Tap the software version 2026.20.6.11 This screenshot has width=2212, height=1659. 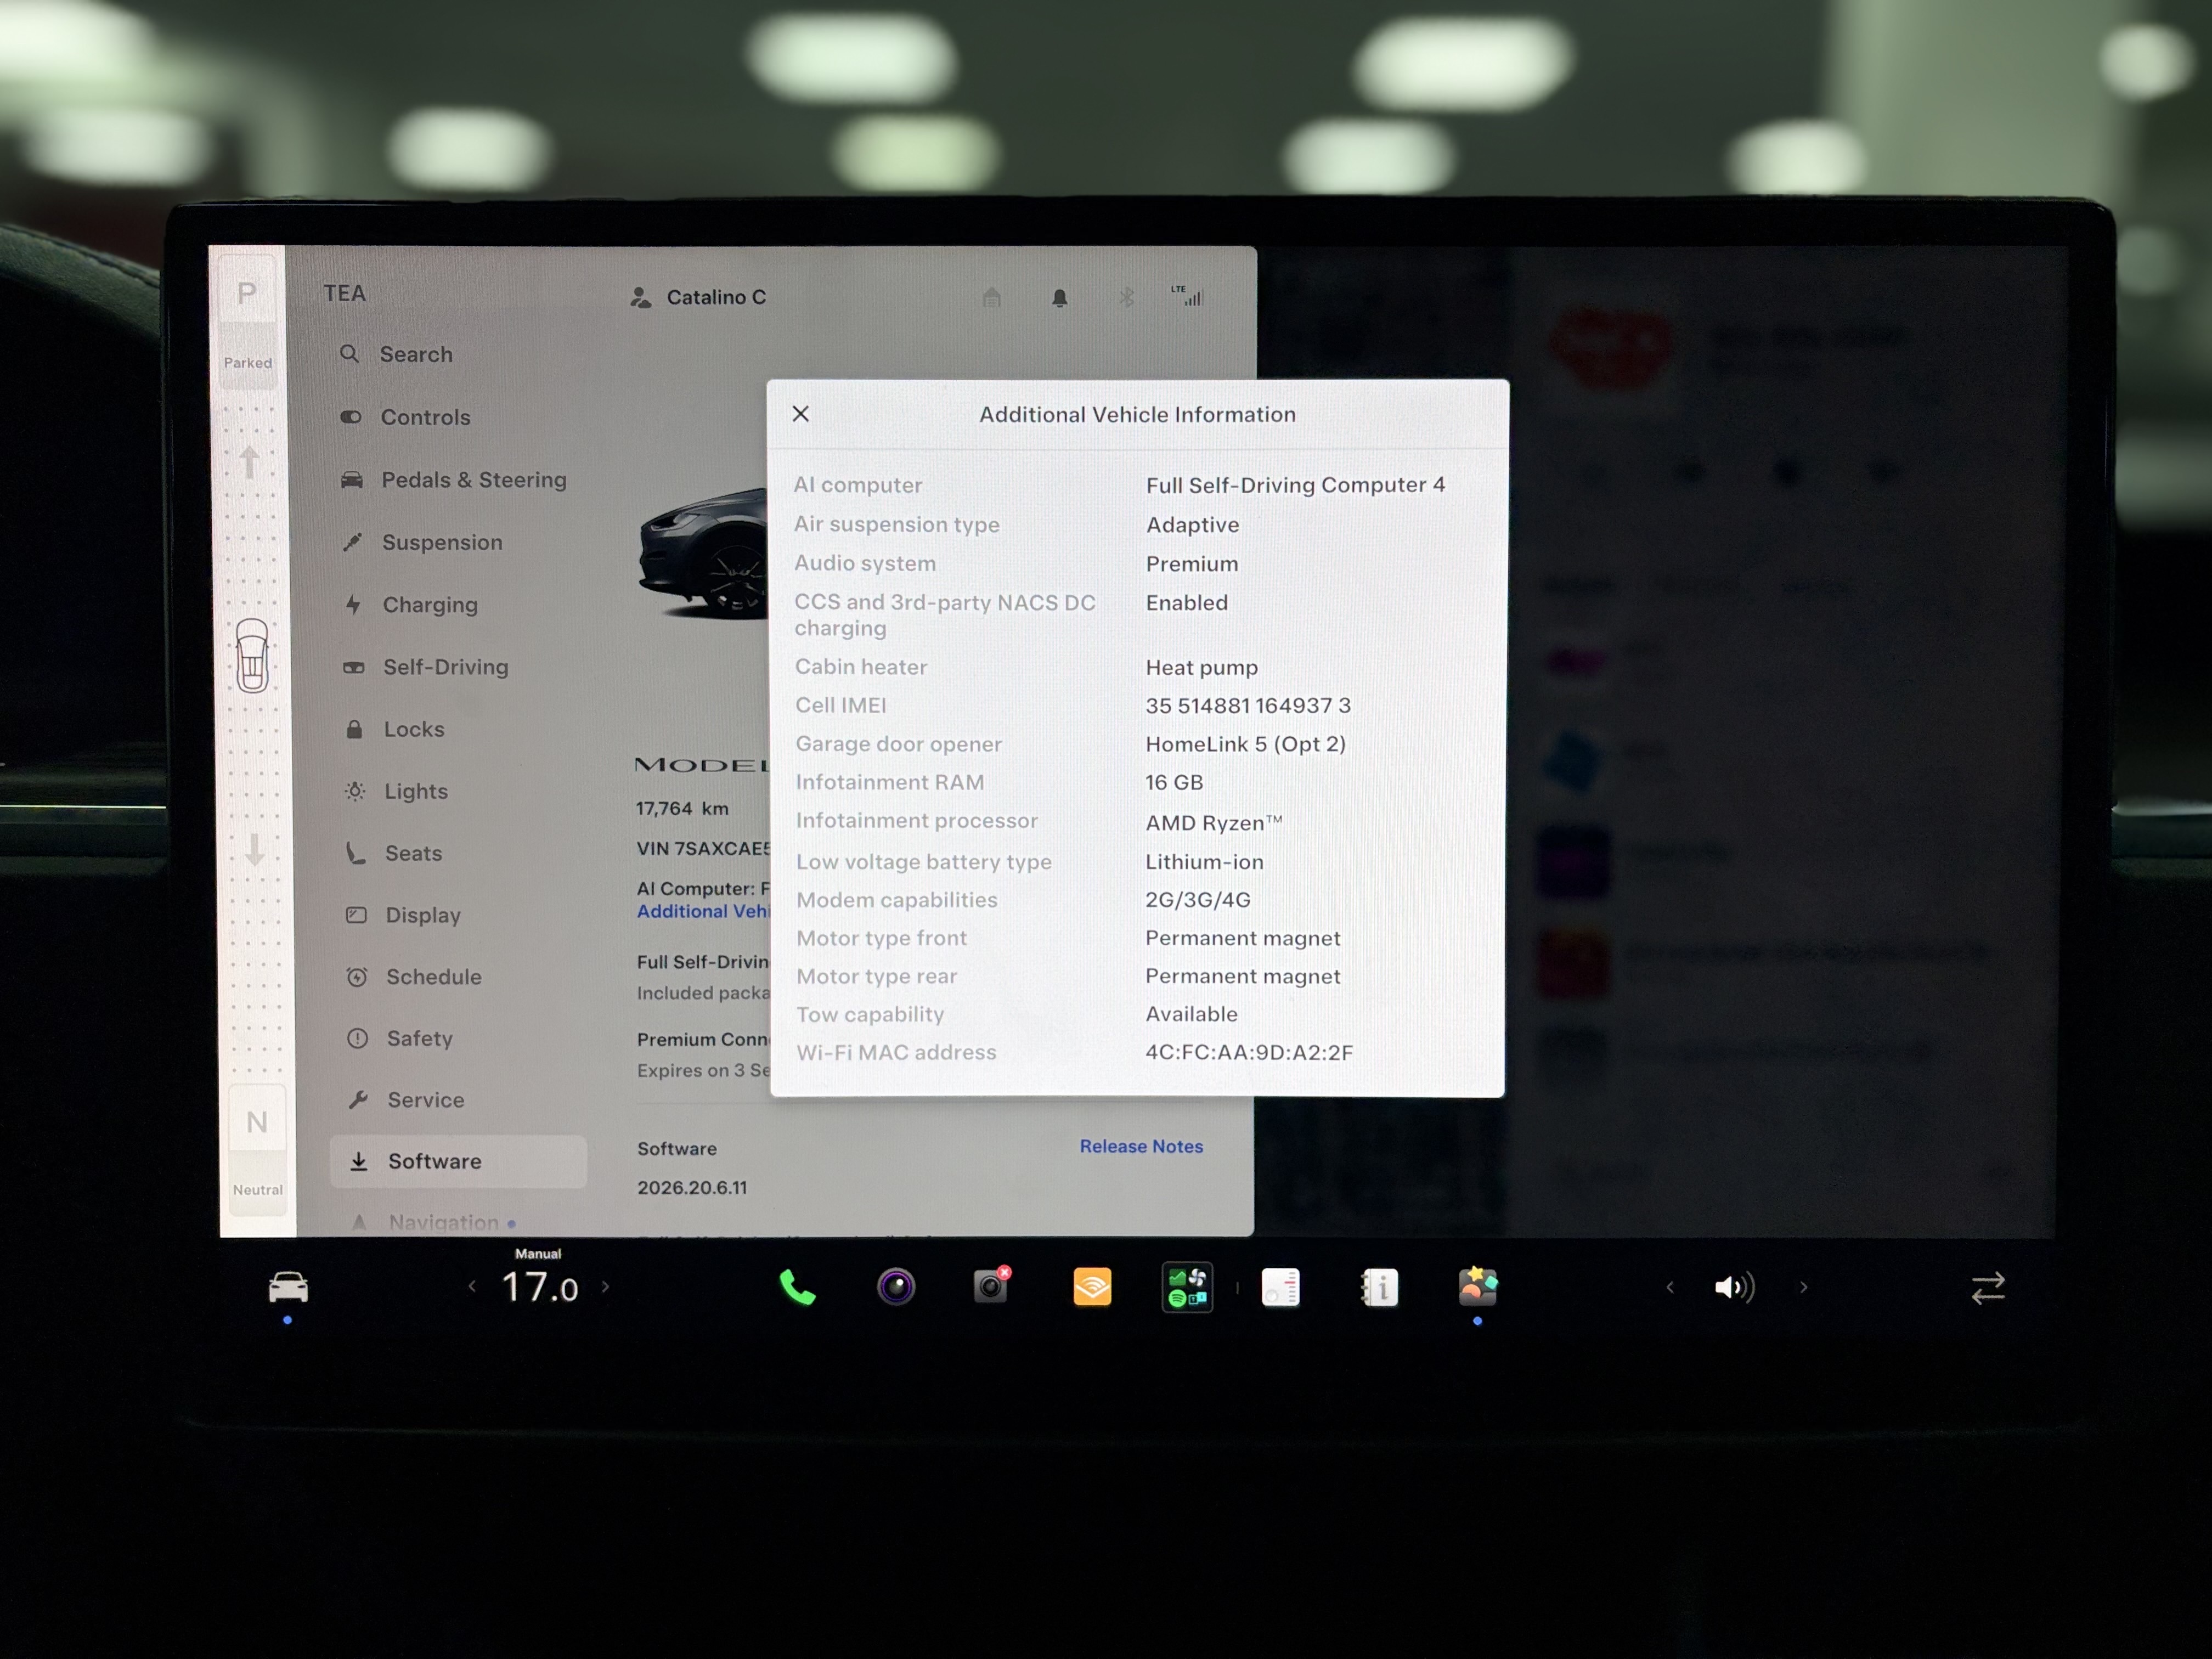692,1188
